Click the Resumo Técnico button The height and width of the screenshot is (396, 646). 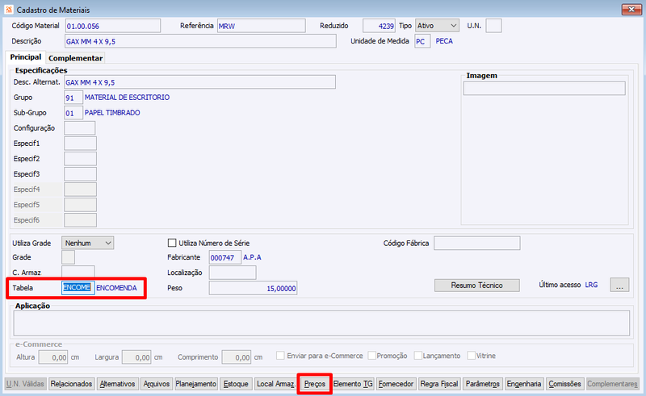pos(476,286)
